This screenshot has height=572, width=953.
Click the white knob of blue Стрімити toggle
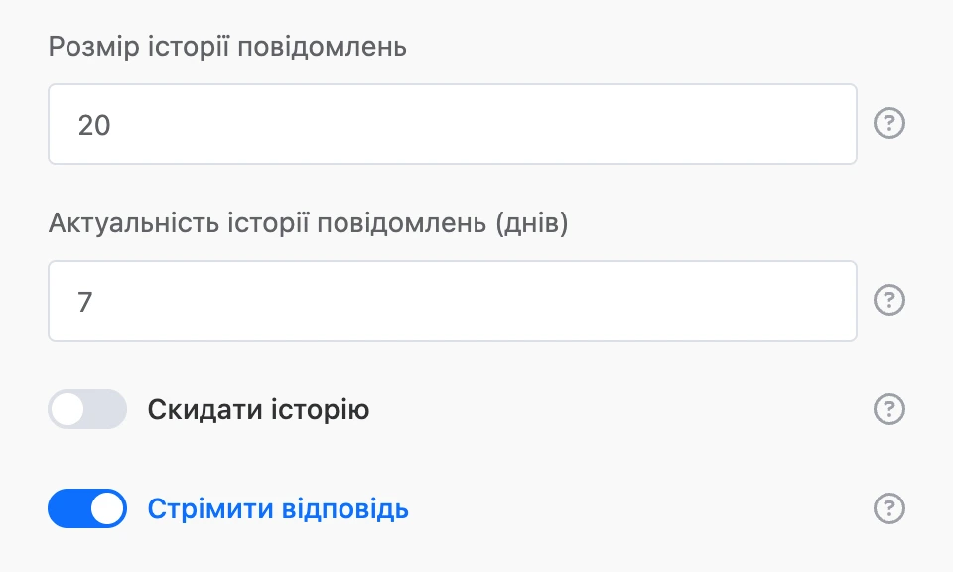pyautogui.click(x=107, y=508)
